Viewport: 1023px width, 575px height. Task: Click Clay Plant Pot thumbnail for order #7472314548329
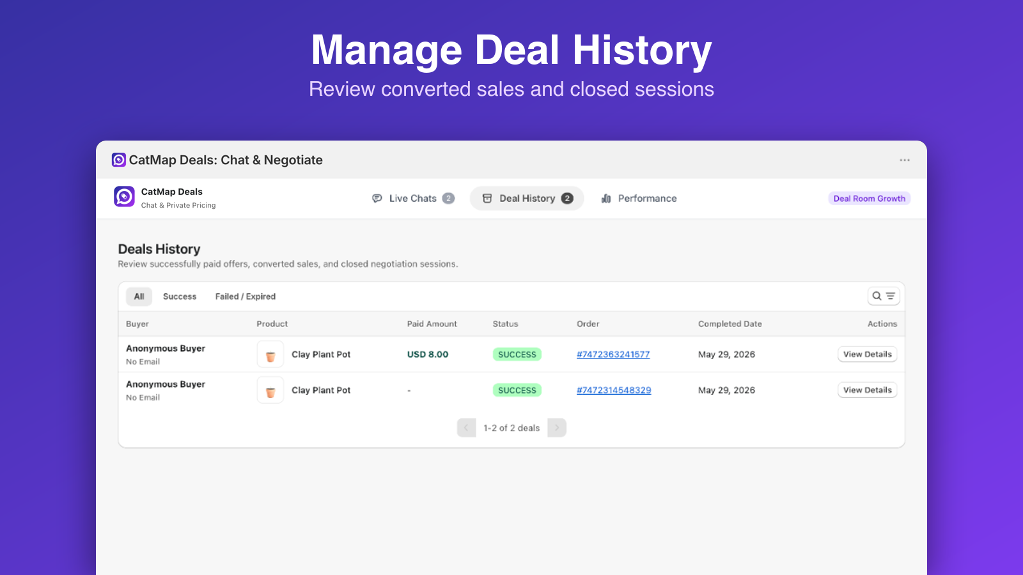[270, 390]
